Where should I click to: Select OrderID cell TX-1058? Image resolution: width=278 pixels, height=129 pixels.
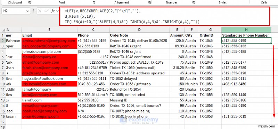tap(210, 117)
